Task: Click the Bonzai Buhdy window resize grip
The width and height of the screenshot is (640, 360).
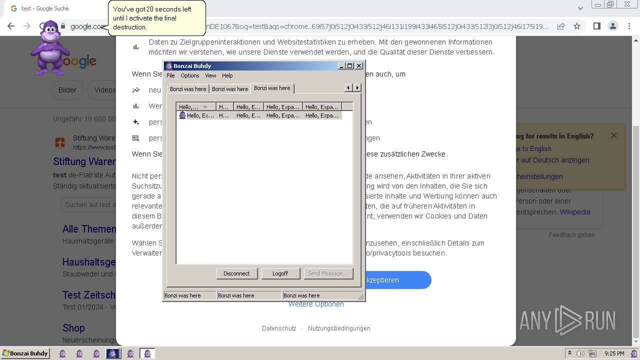Action: coord(361,296)
